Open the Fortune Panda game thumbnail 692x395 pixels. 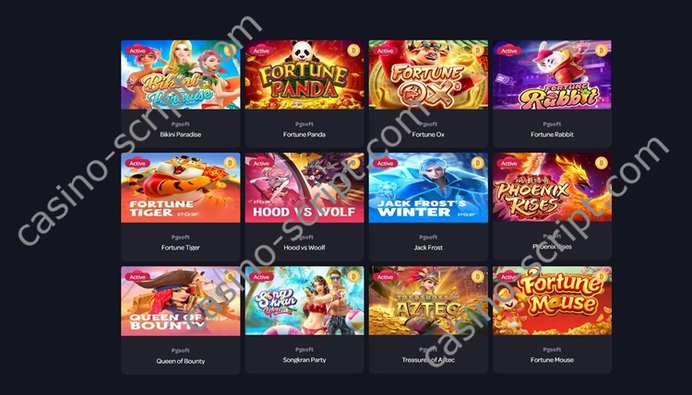pos(304,75)
